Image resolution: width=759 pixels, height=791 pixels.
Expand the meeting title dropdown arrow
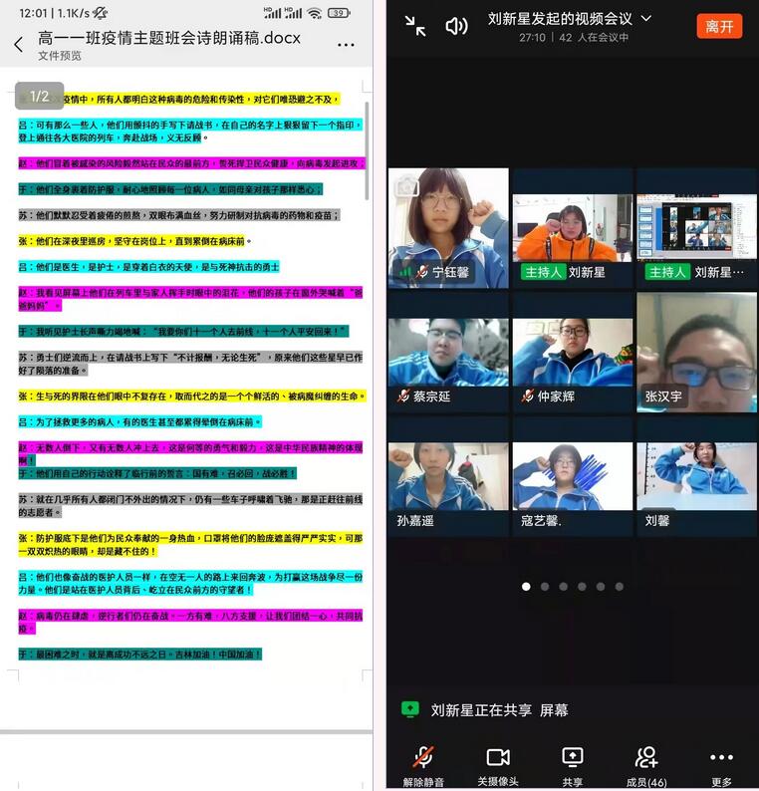(x=646, y=19)
